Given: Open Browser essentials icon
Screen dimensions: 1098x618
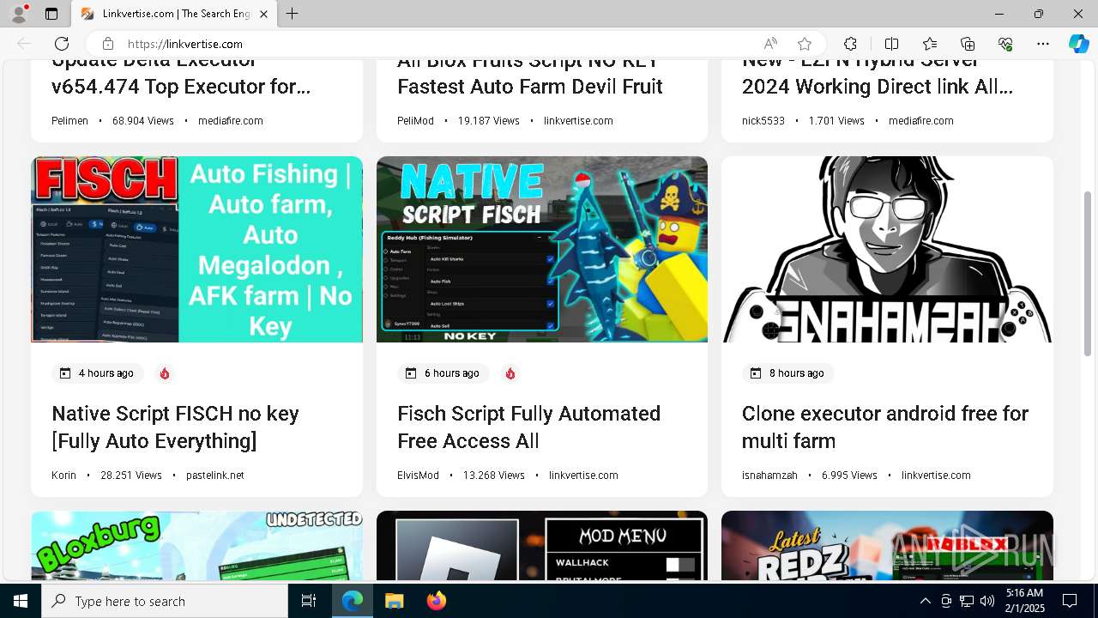Looking at the screenshot, I should (x=1005, y=44).
